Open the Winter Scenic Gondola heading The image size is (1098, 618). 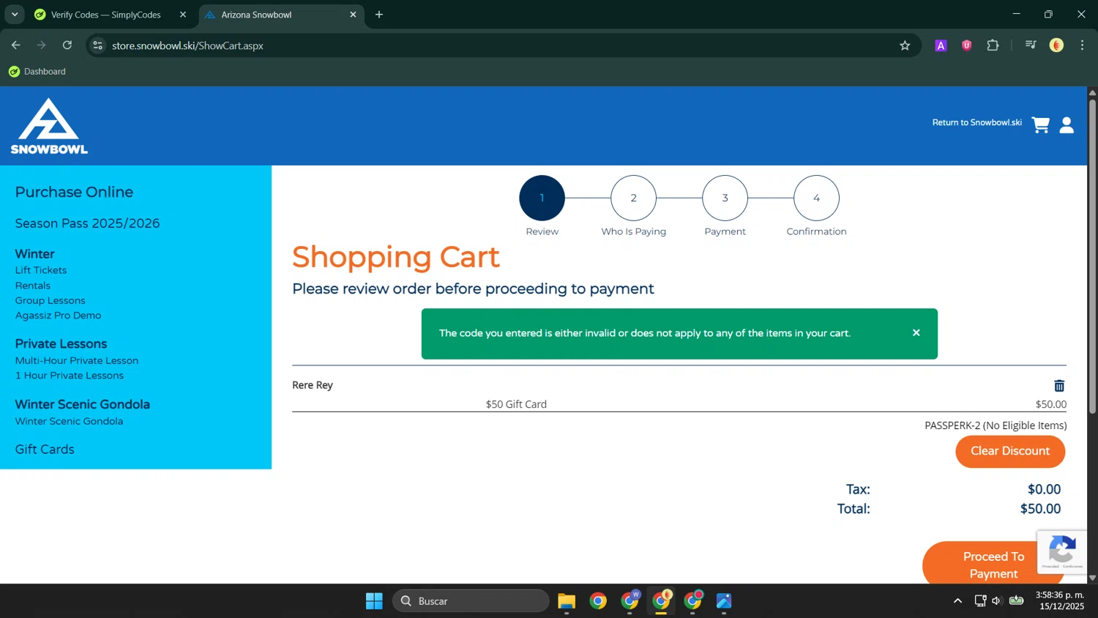point(82,404)
